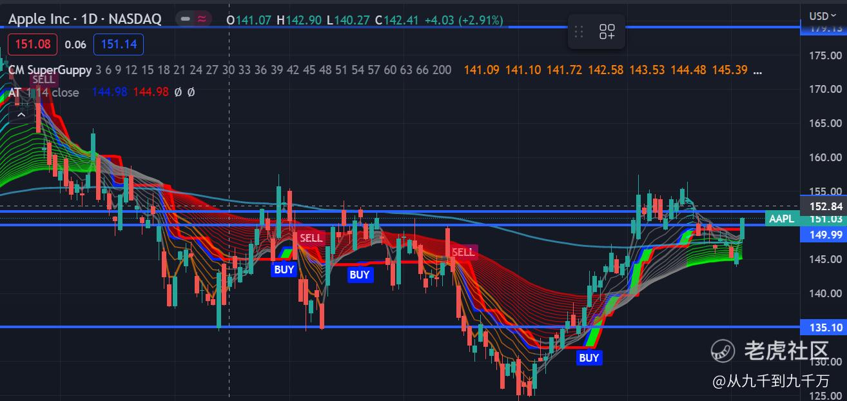Viewport: 847px width, 401px height.
Task: Click the blue 151.14 buy price button
Action: pyautogui.click(x=119, y=44)
